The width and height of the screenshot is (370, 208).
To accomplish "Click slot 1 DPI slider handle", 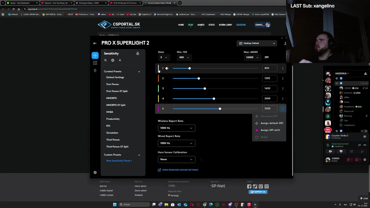I will (189, 68).
